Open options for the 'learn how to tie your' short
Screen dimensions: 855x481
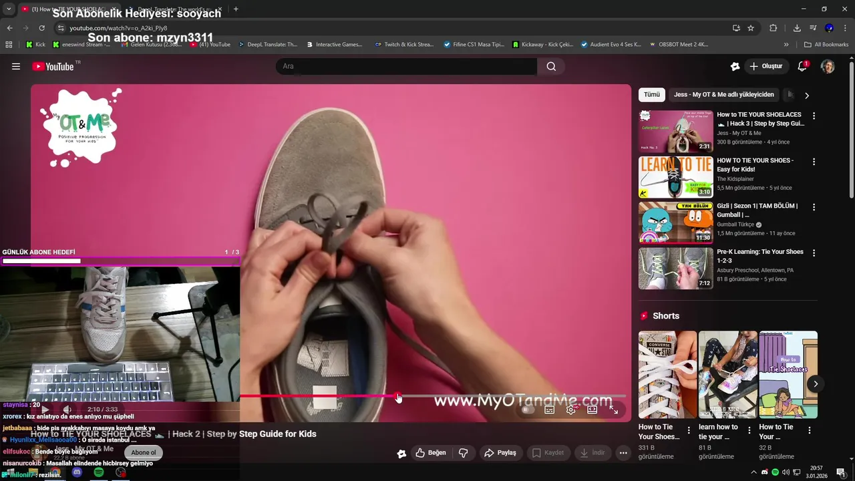(749, 430)
